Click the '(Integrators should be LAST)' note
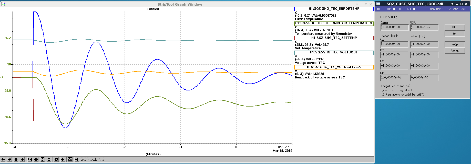The height and width of the screenshot is (164, 471). [x=403, y=95]
